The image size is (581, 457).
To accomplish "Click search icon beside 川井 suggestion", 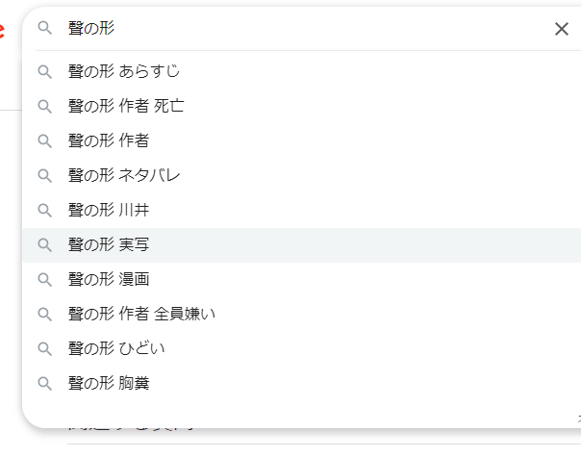I will [x=44, y=210].
